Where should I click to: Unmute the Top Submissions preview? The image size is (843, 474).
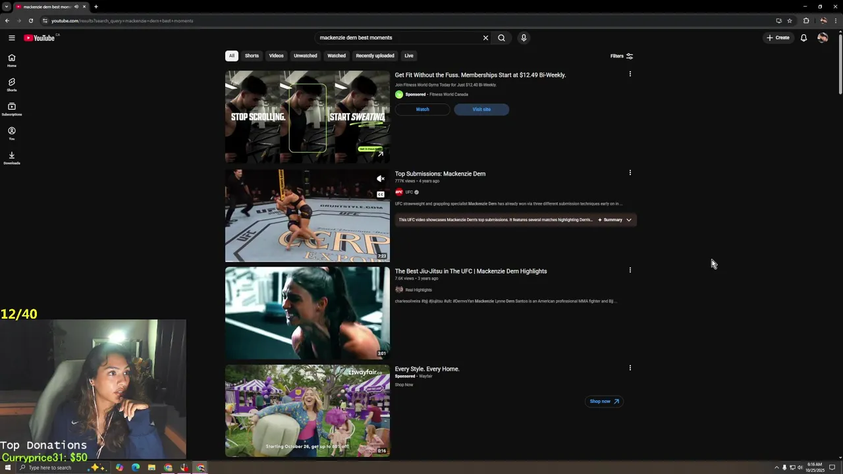click(x=380, y=178)
